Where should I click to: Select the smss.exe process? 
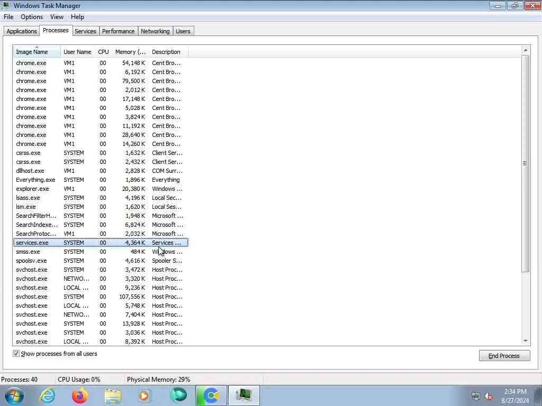101,251
